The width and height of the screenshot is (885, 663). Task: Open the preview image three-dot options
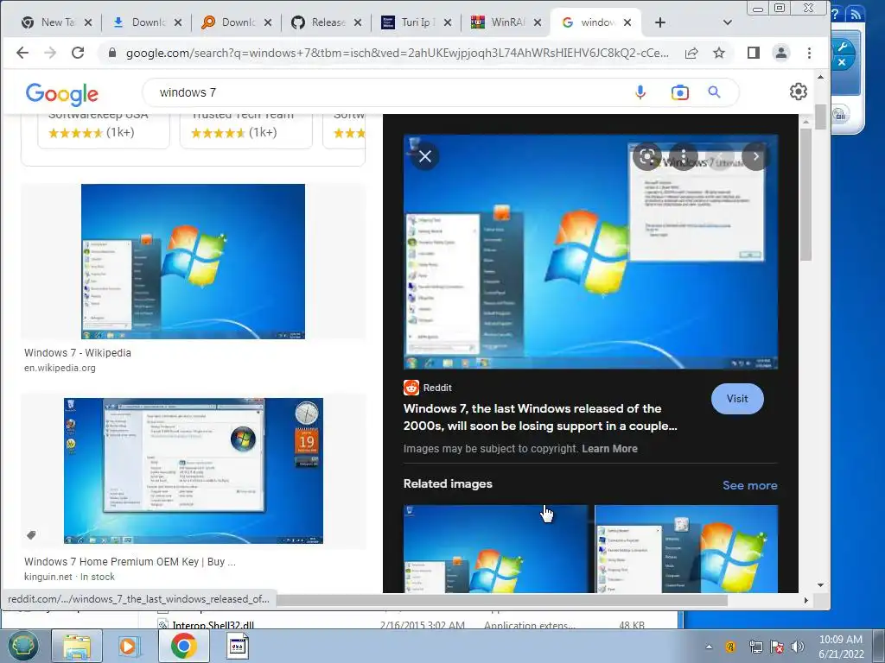[x=683, y=156]
